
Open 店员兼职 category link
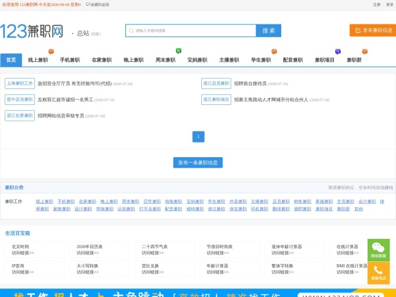[x=281, y=201]
